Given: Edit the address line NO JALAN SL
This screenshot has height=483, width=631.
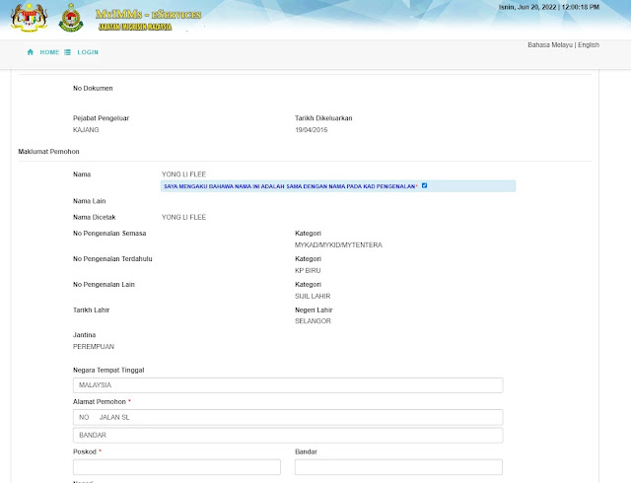Looking at the screenshot, I should click(288, 417).
